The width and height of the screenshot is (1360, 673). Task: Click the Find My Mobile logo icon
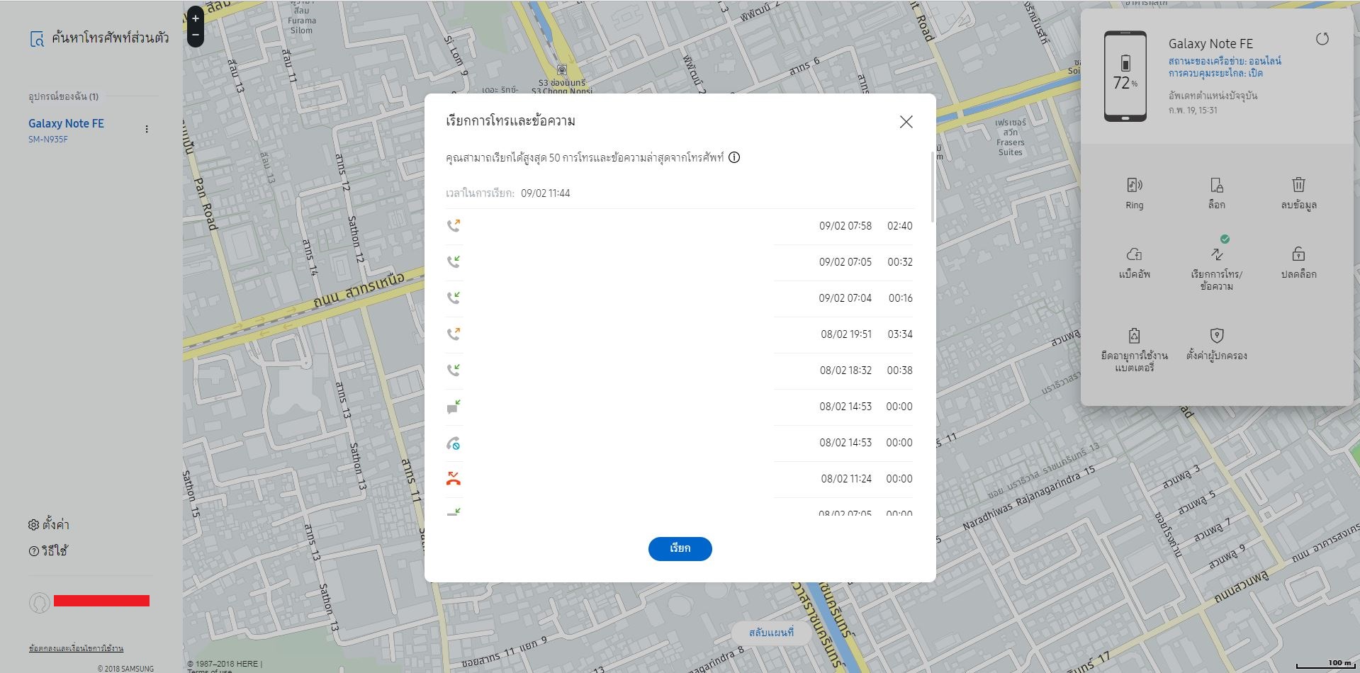pyautogui.click(x=37, y=39)
